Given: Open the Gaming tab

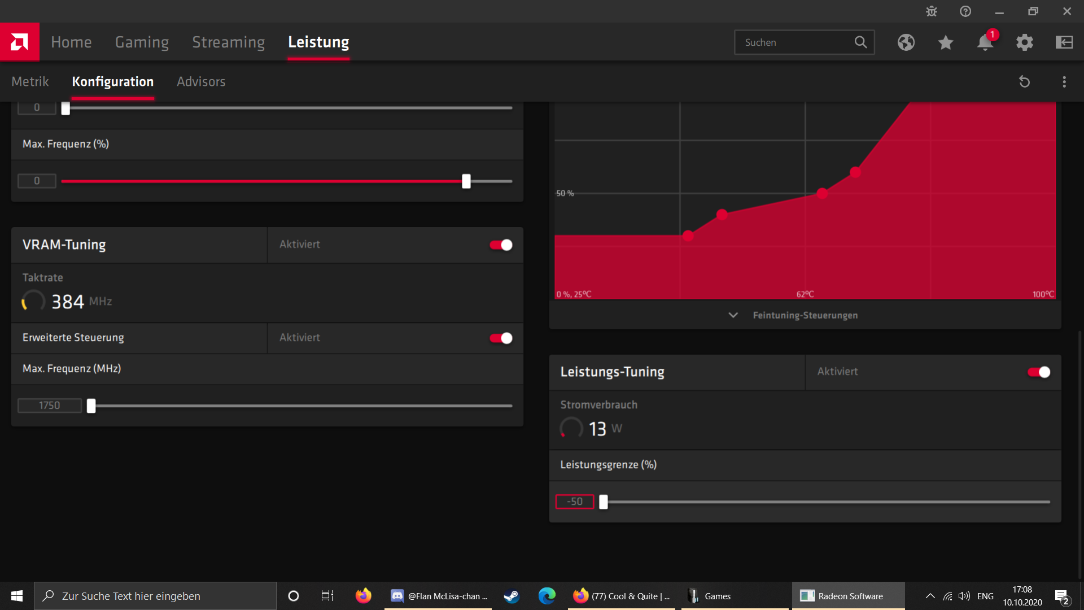Looking at the screenshot, I should [142, 42].
